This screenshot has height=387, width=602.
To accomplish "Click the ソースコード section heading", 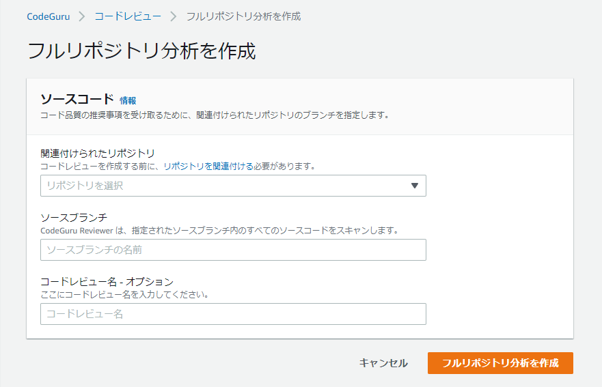I will 77,100.
